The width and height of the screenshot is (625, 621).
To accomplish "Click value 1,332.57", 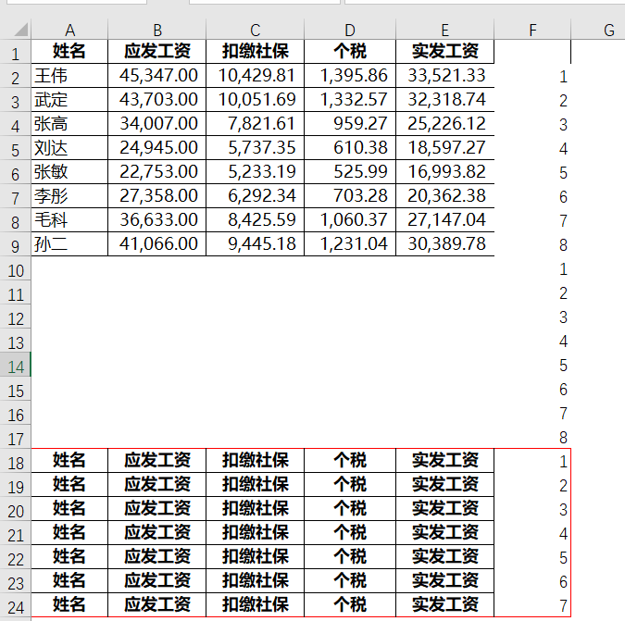I will (350, 100).
